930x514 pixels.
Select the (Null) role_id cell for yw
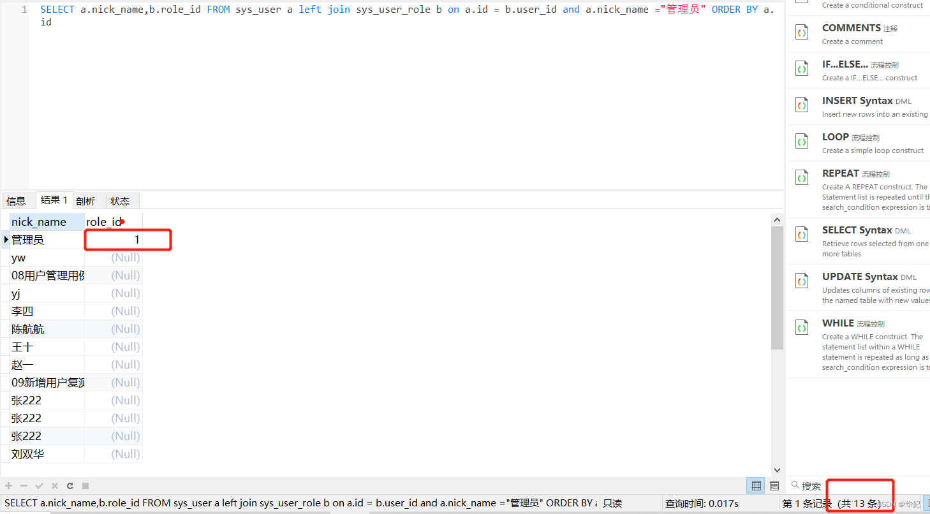114,258
